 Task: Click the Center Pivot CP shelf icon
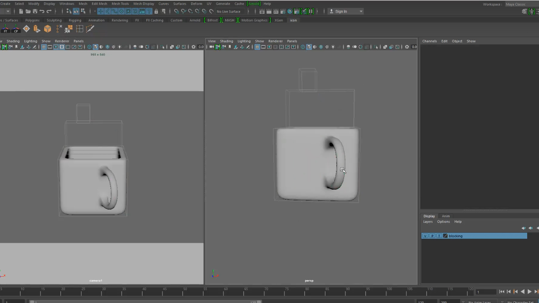16,29
